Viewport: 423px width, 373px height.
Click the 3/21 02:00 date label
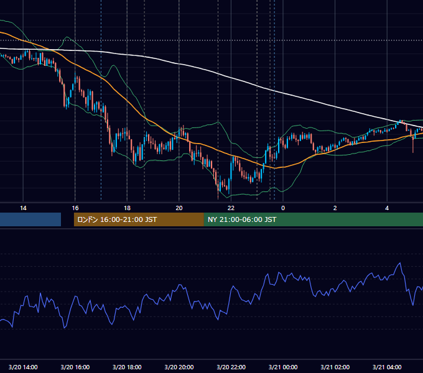point(335,367)
